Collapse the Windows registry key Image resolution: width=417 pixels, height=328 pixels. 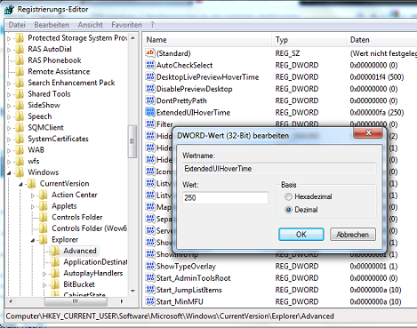(9, 172)
